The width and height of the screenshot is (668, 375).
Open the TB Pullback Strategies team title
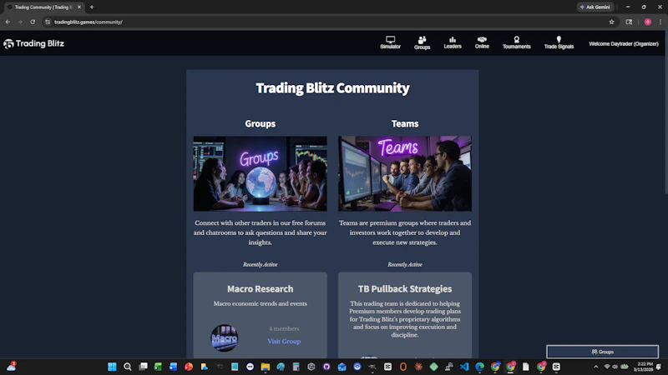pos(405,288)
